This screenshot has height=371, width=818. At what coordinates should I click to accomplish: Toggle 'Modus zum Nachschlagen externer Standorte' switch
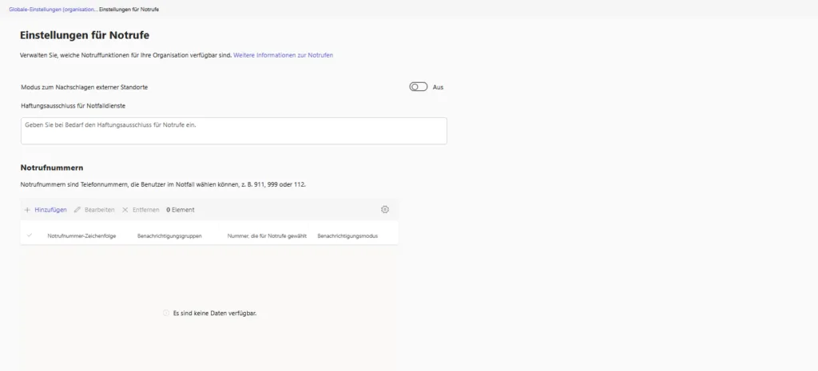pyautogui.click(x=419, y=87)
